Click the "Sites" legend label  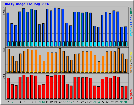(131, 69)
